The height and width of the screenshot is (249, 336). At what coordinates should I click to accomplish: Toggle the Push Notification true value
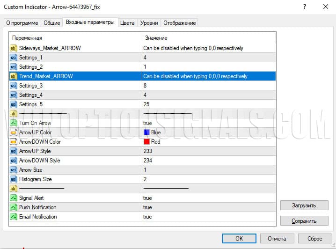pos(208,207)
